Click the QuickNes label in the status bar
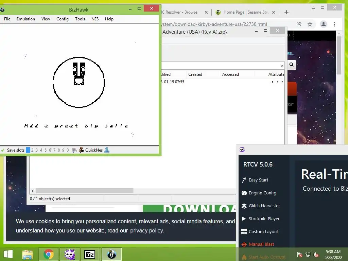The image size is (348, 261). coord(94,150)
